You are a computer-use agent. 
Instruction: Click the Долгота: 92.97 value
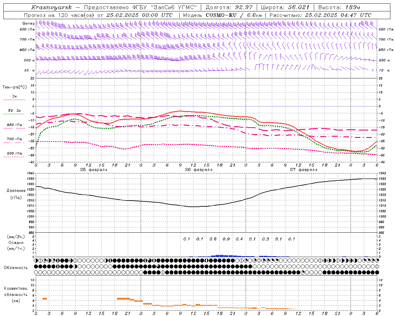pos(229,7)
